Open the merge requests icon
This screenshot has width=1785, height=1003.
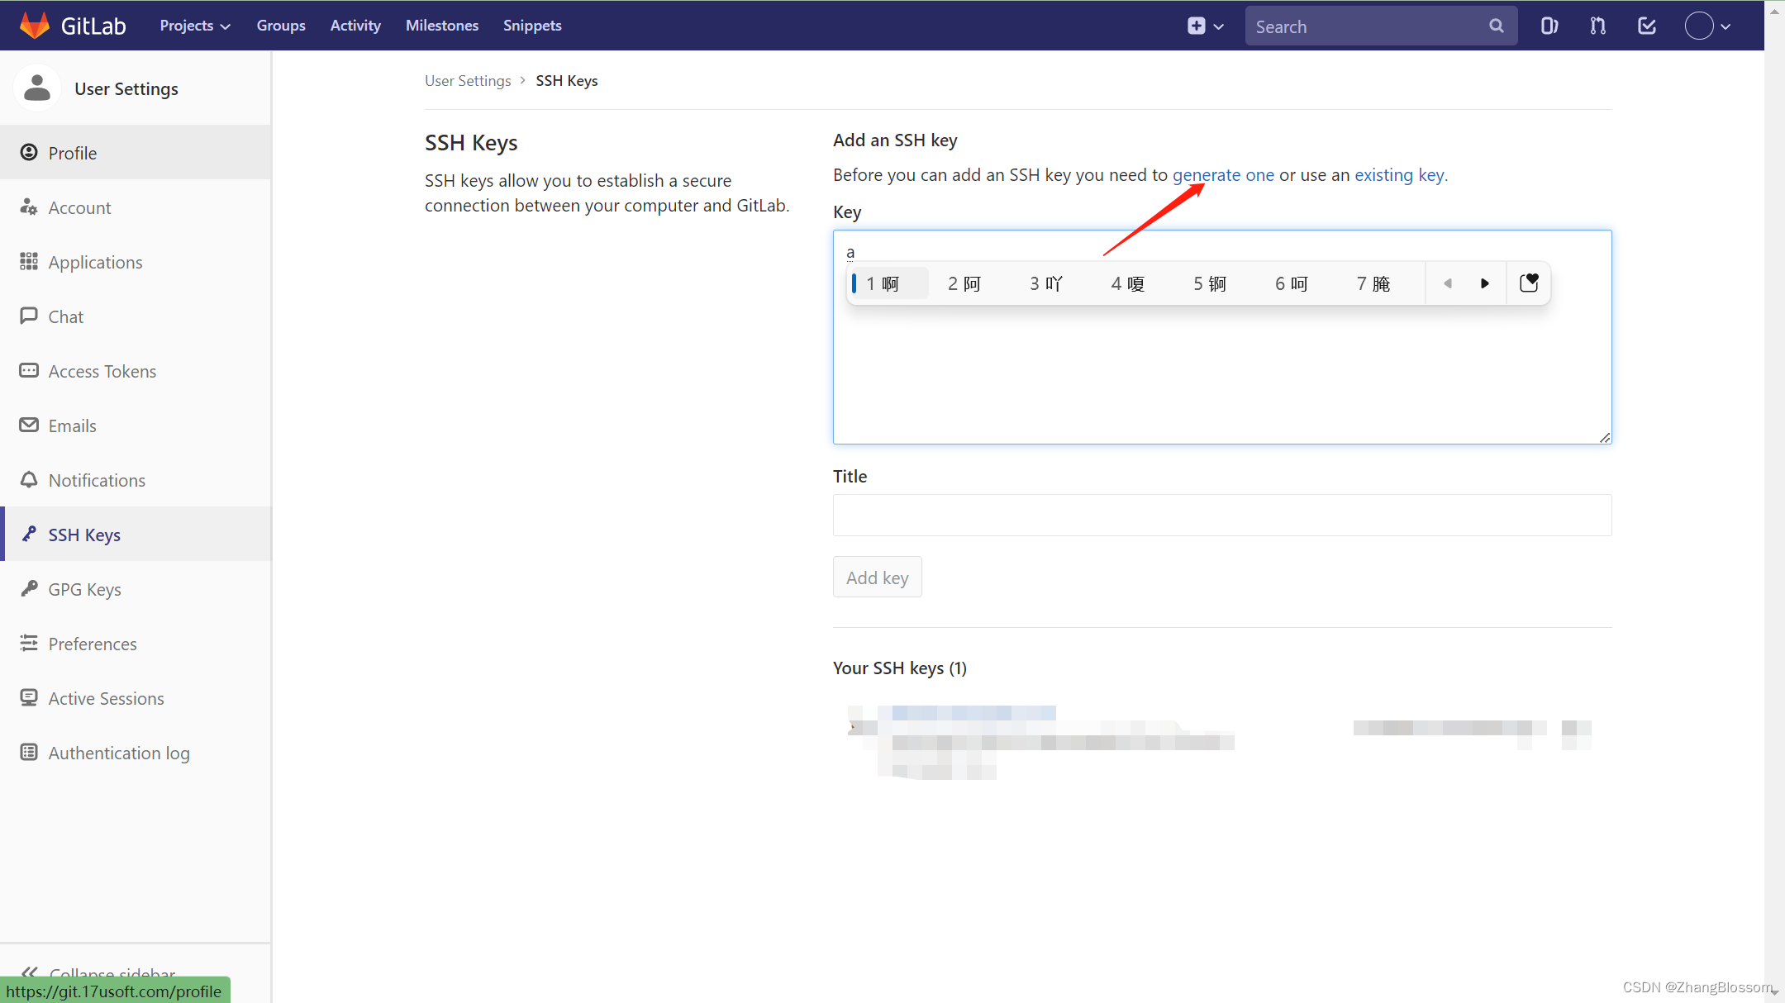click(x=1598, y=26)
